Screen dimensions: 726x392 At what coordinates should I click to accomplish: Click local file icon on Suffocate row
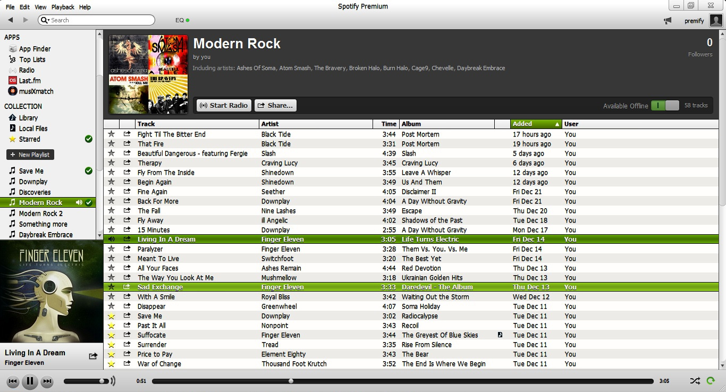tap(500, 335)
